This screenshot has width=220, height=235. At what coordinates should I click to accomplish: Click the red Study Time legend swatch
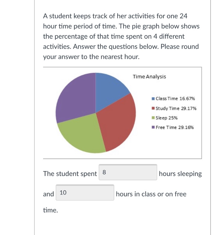pyautogui.click(x=153, y=108)
